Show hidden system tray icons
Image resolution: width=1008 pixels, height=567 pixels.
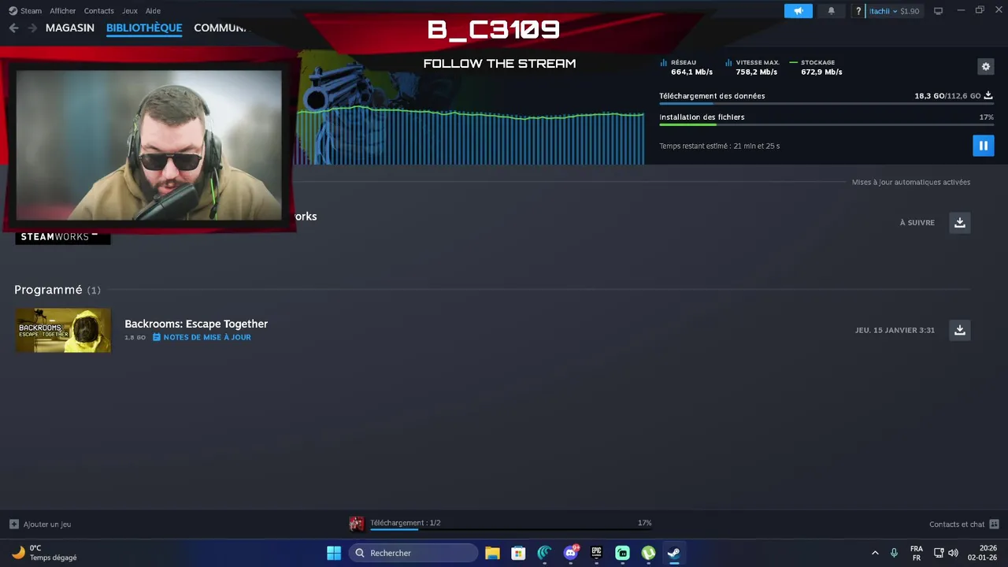[875, 553]
